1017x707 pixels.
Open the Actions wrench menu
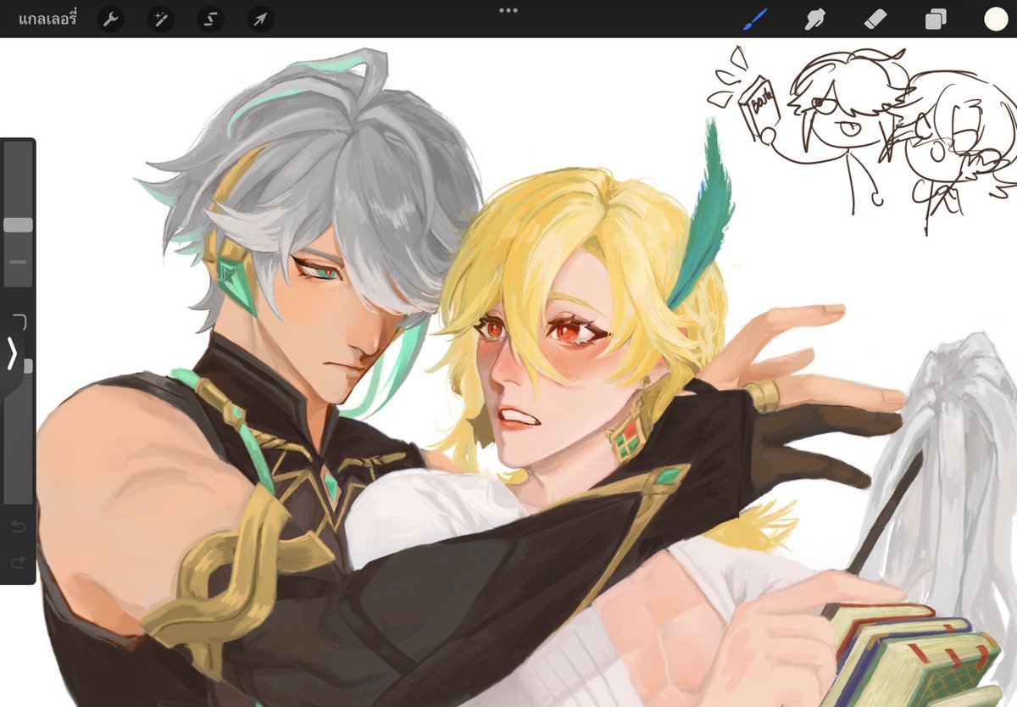110,19
